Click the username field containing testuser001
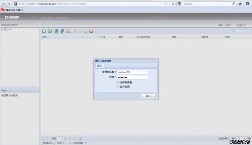 pos(132,72)
